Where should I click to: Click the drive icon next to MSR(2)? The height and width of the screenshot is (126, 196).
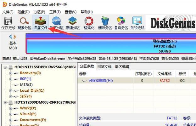click(16, 85)
